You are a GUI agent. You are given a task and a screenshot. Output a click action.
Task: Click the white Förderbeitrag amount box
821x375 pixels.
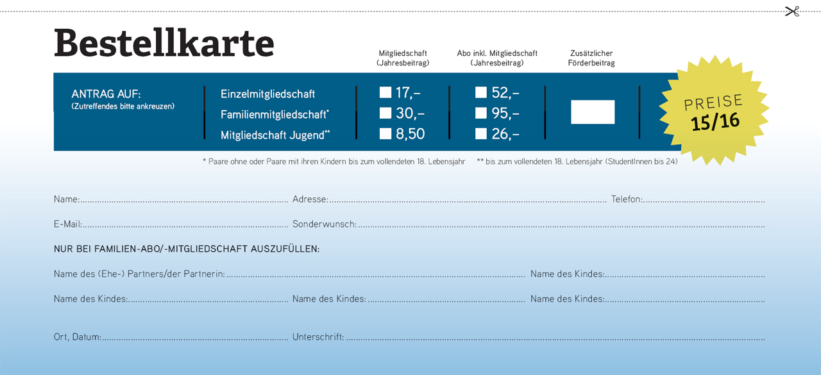tap(593, 112)
